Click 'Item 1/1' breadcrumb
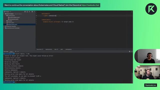 tap(56, 49)
